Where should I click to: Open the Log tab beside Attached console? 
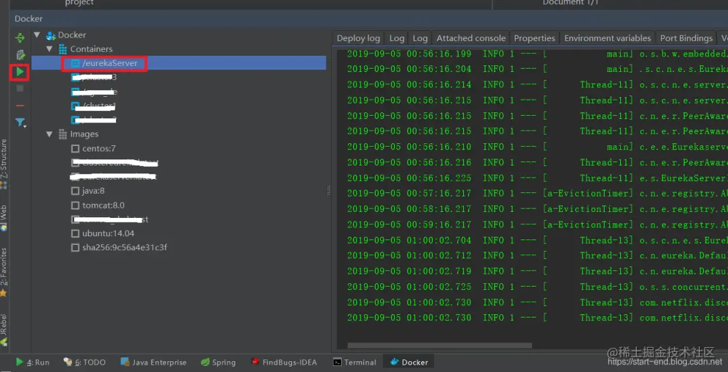click(420, 38)
